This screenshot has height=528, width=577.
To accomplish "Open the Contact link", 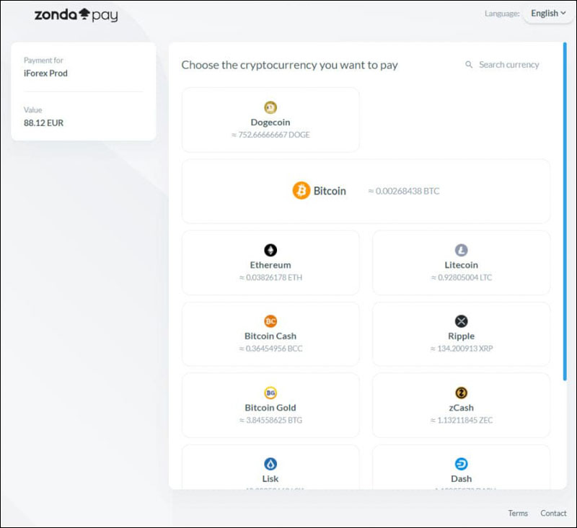I will [553, 514].
